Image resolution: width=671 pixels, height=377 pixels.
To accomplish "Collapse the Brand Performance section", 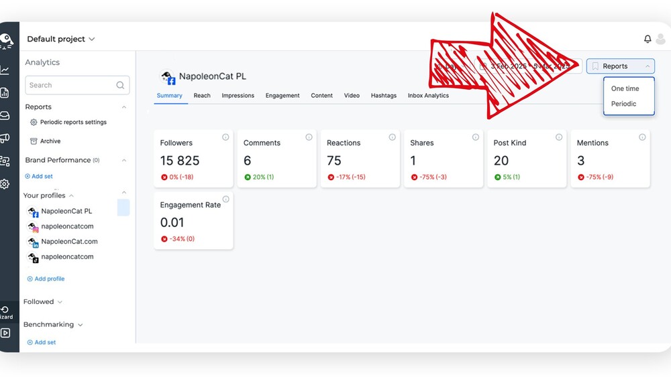I will coord(124,160).
